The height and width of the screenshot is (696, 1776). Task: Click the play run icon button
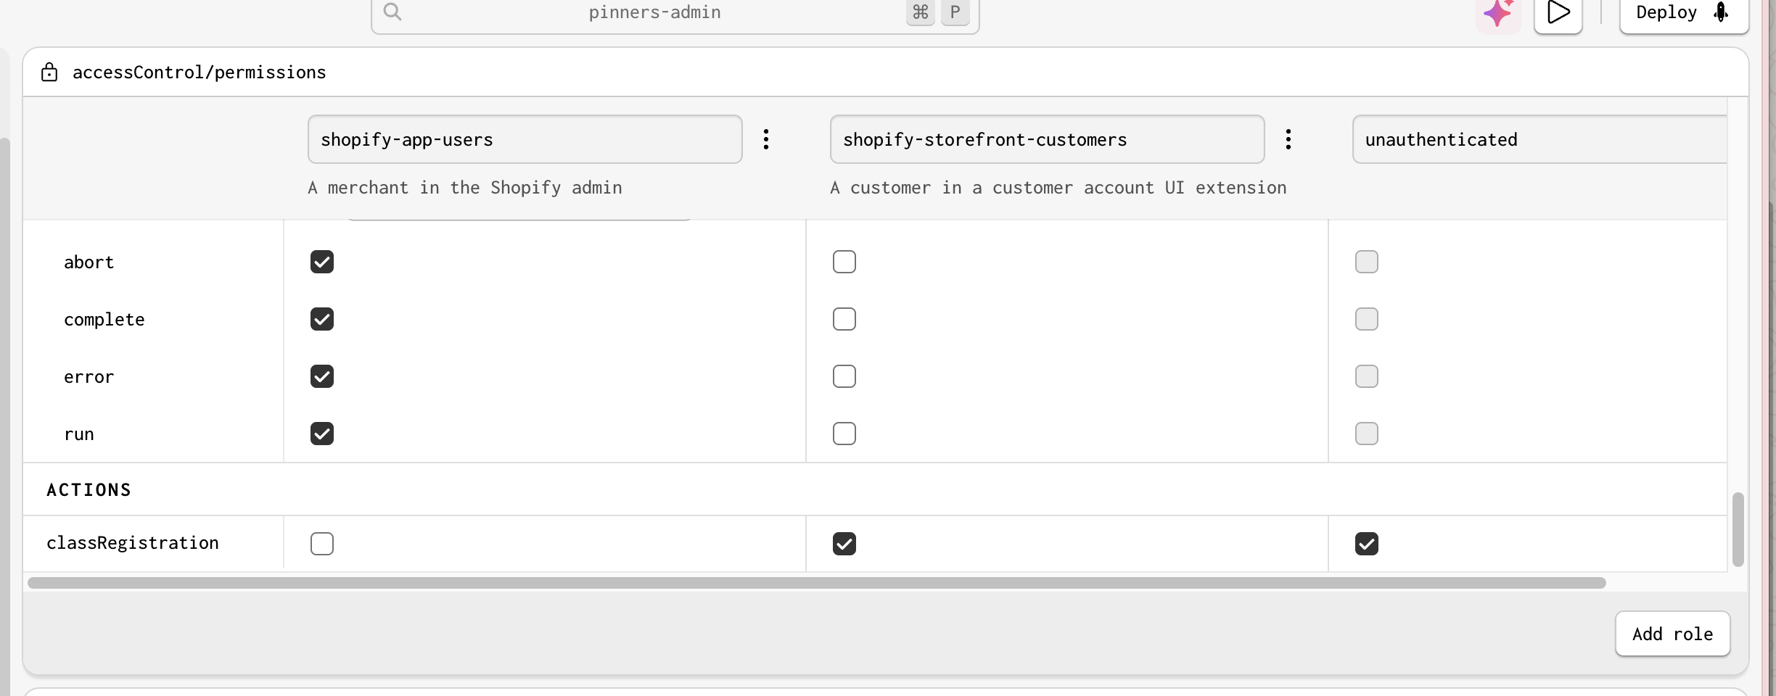tap(1558, 13)
